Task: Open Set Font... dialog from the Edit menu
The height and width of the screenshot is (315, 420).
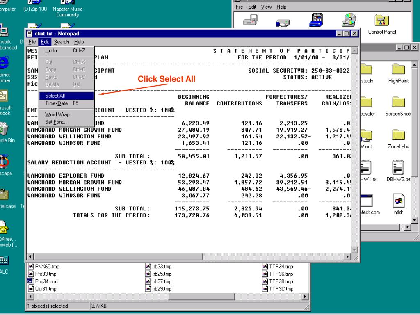Action: 56,122
